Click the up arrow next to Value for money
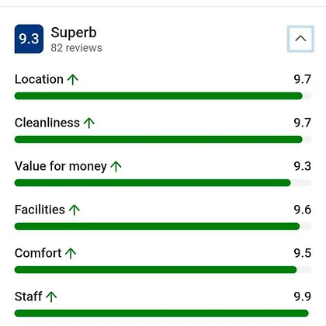 click(x=116, y=166)
